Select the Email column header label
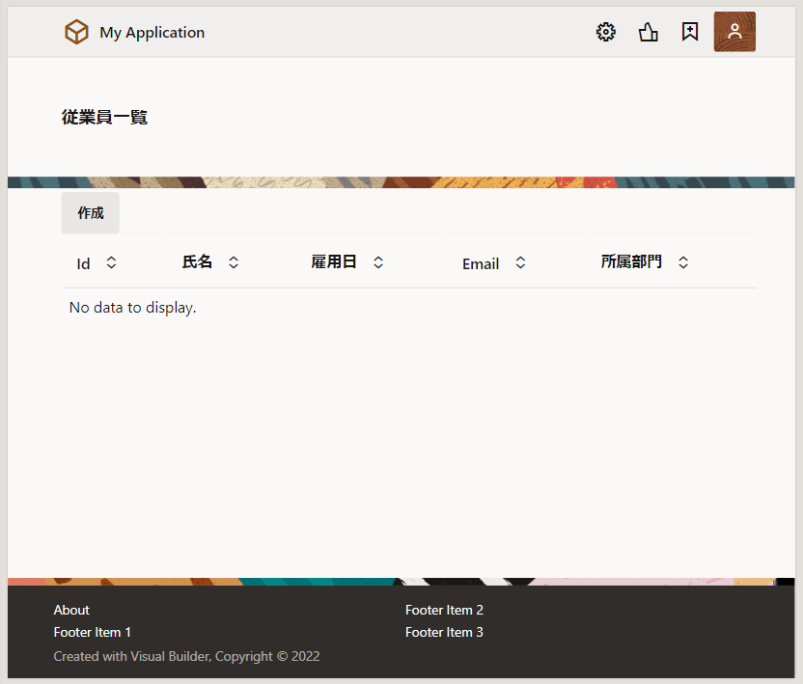803x684 pixels. point(481,263)
